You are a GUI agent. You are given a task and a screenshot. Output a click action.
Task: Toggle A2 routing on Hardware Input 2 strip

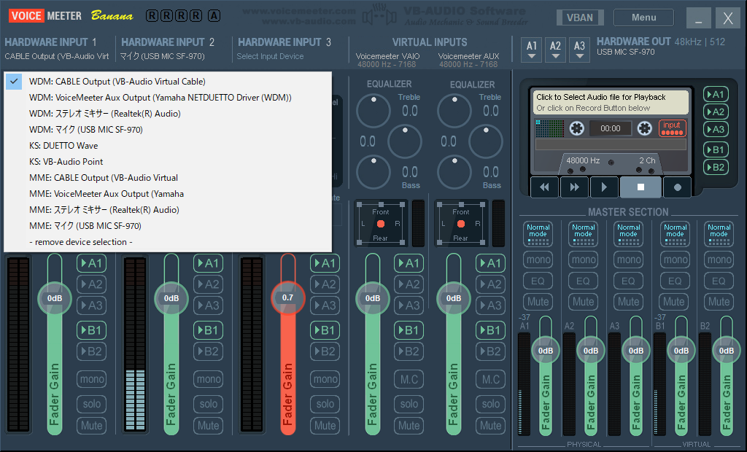pyautogui.click(x=208, y=284)
